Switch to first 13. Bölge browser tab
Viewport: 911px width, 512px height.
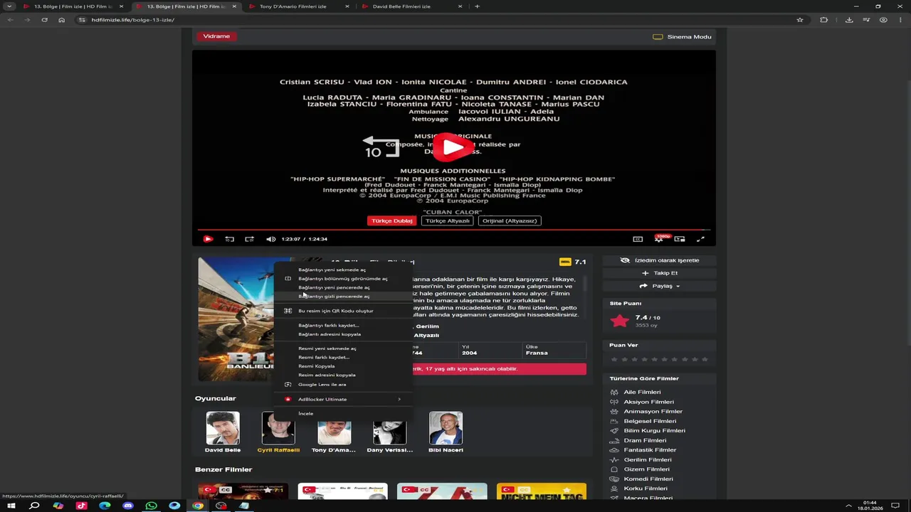tap(73, 6)
